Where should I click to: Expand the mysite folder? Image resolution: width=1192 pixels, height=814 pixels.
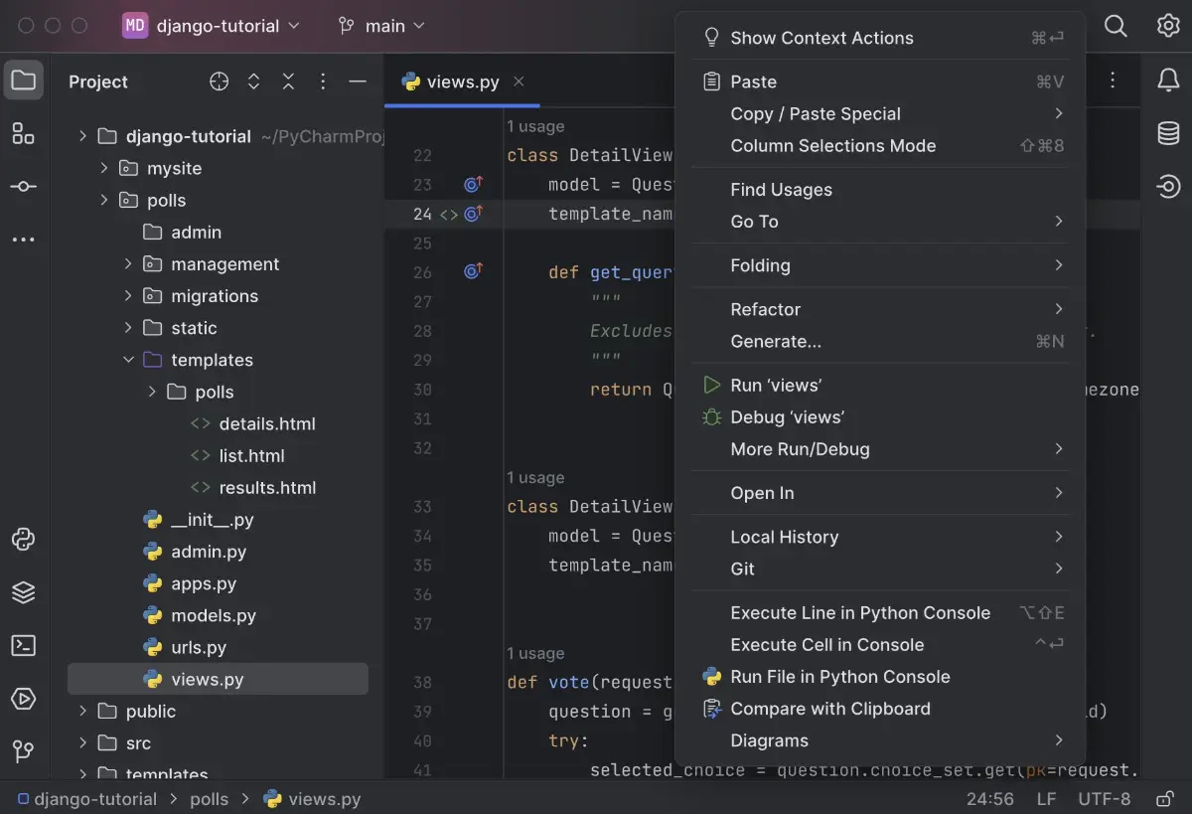coord(104,168)
